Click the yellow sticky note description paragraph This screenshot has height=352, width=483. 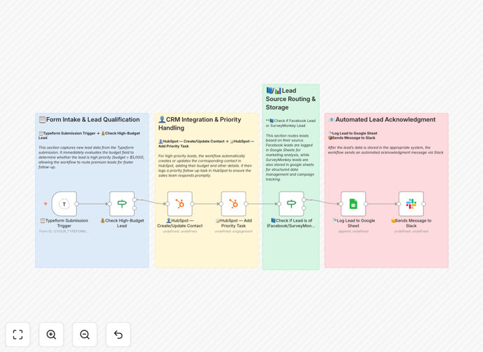click(205, 165)
